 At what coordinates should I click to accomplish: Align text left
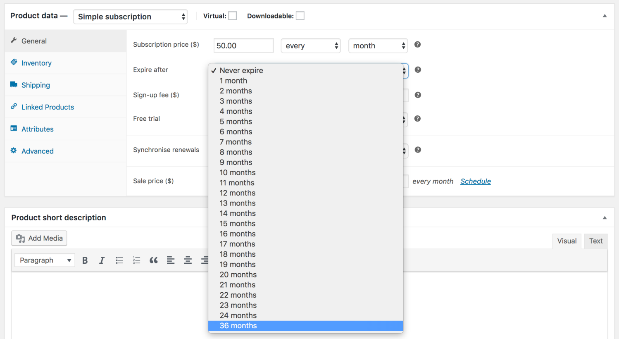coord(171,260)
